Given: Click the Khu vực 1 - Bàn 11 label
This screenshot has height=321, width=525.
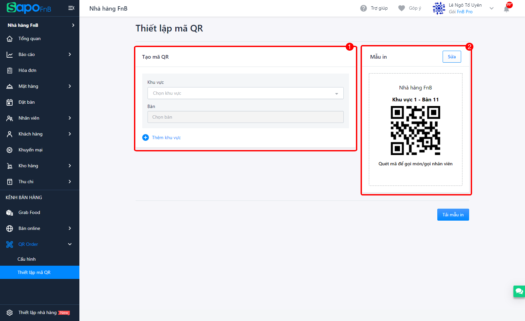Looking at the screenshot, I should (416, 100).
